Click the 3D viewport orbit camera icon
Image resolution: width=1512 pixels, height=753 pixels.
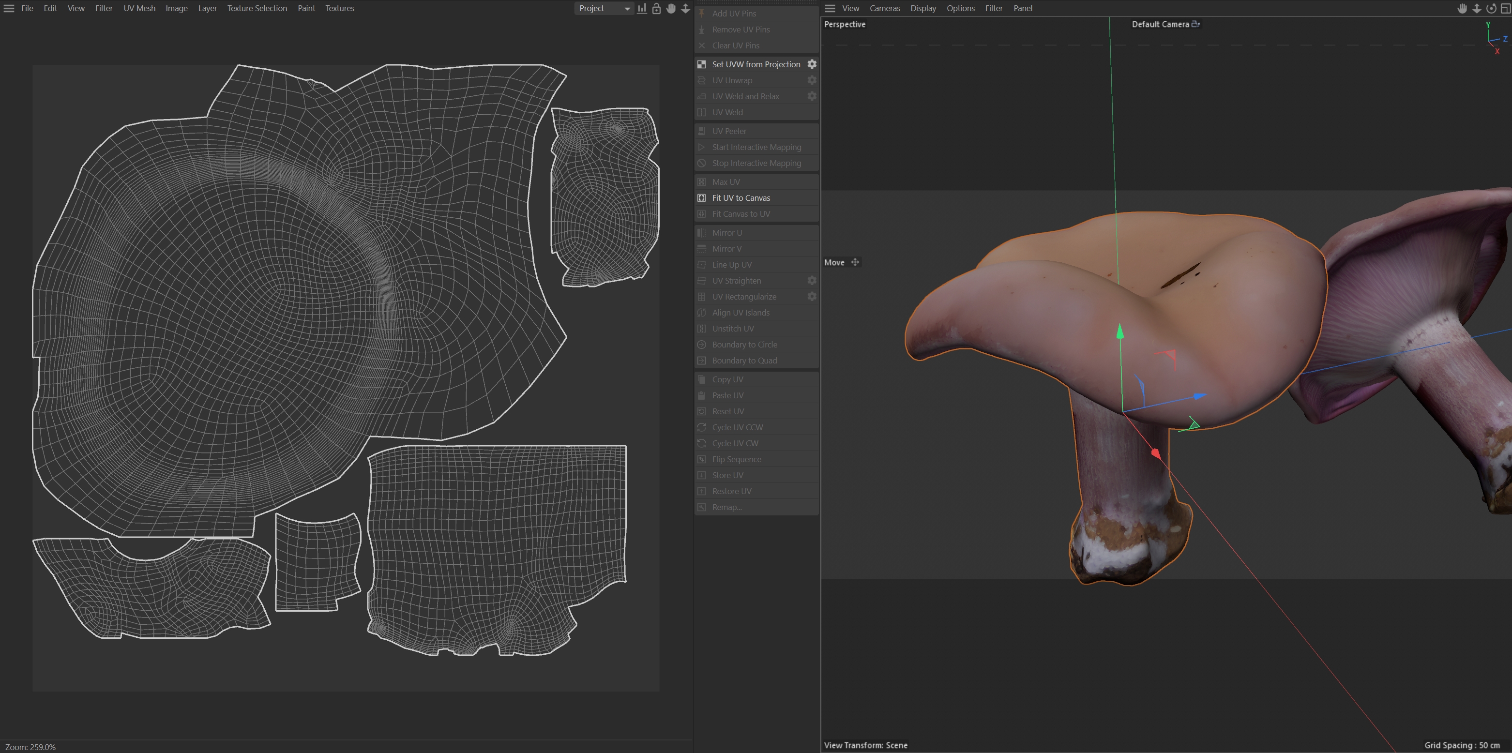pos(1491,8)
